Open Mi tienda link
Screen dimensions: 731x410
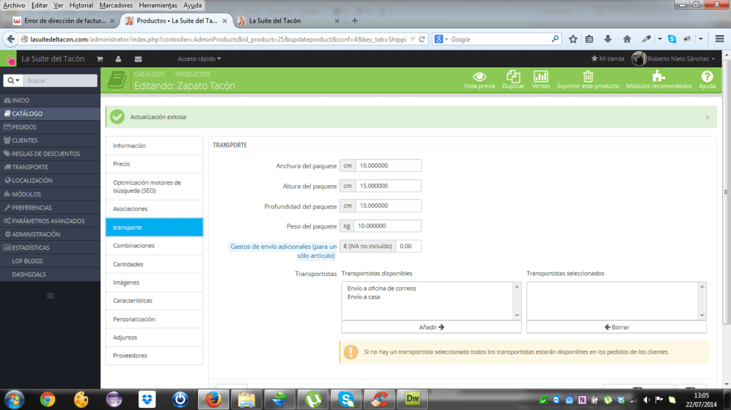pos(607,59)
